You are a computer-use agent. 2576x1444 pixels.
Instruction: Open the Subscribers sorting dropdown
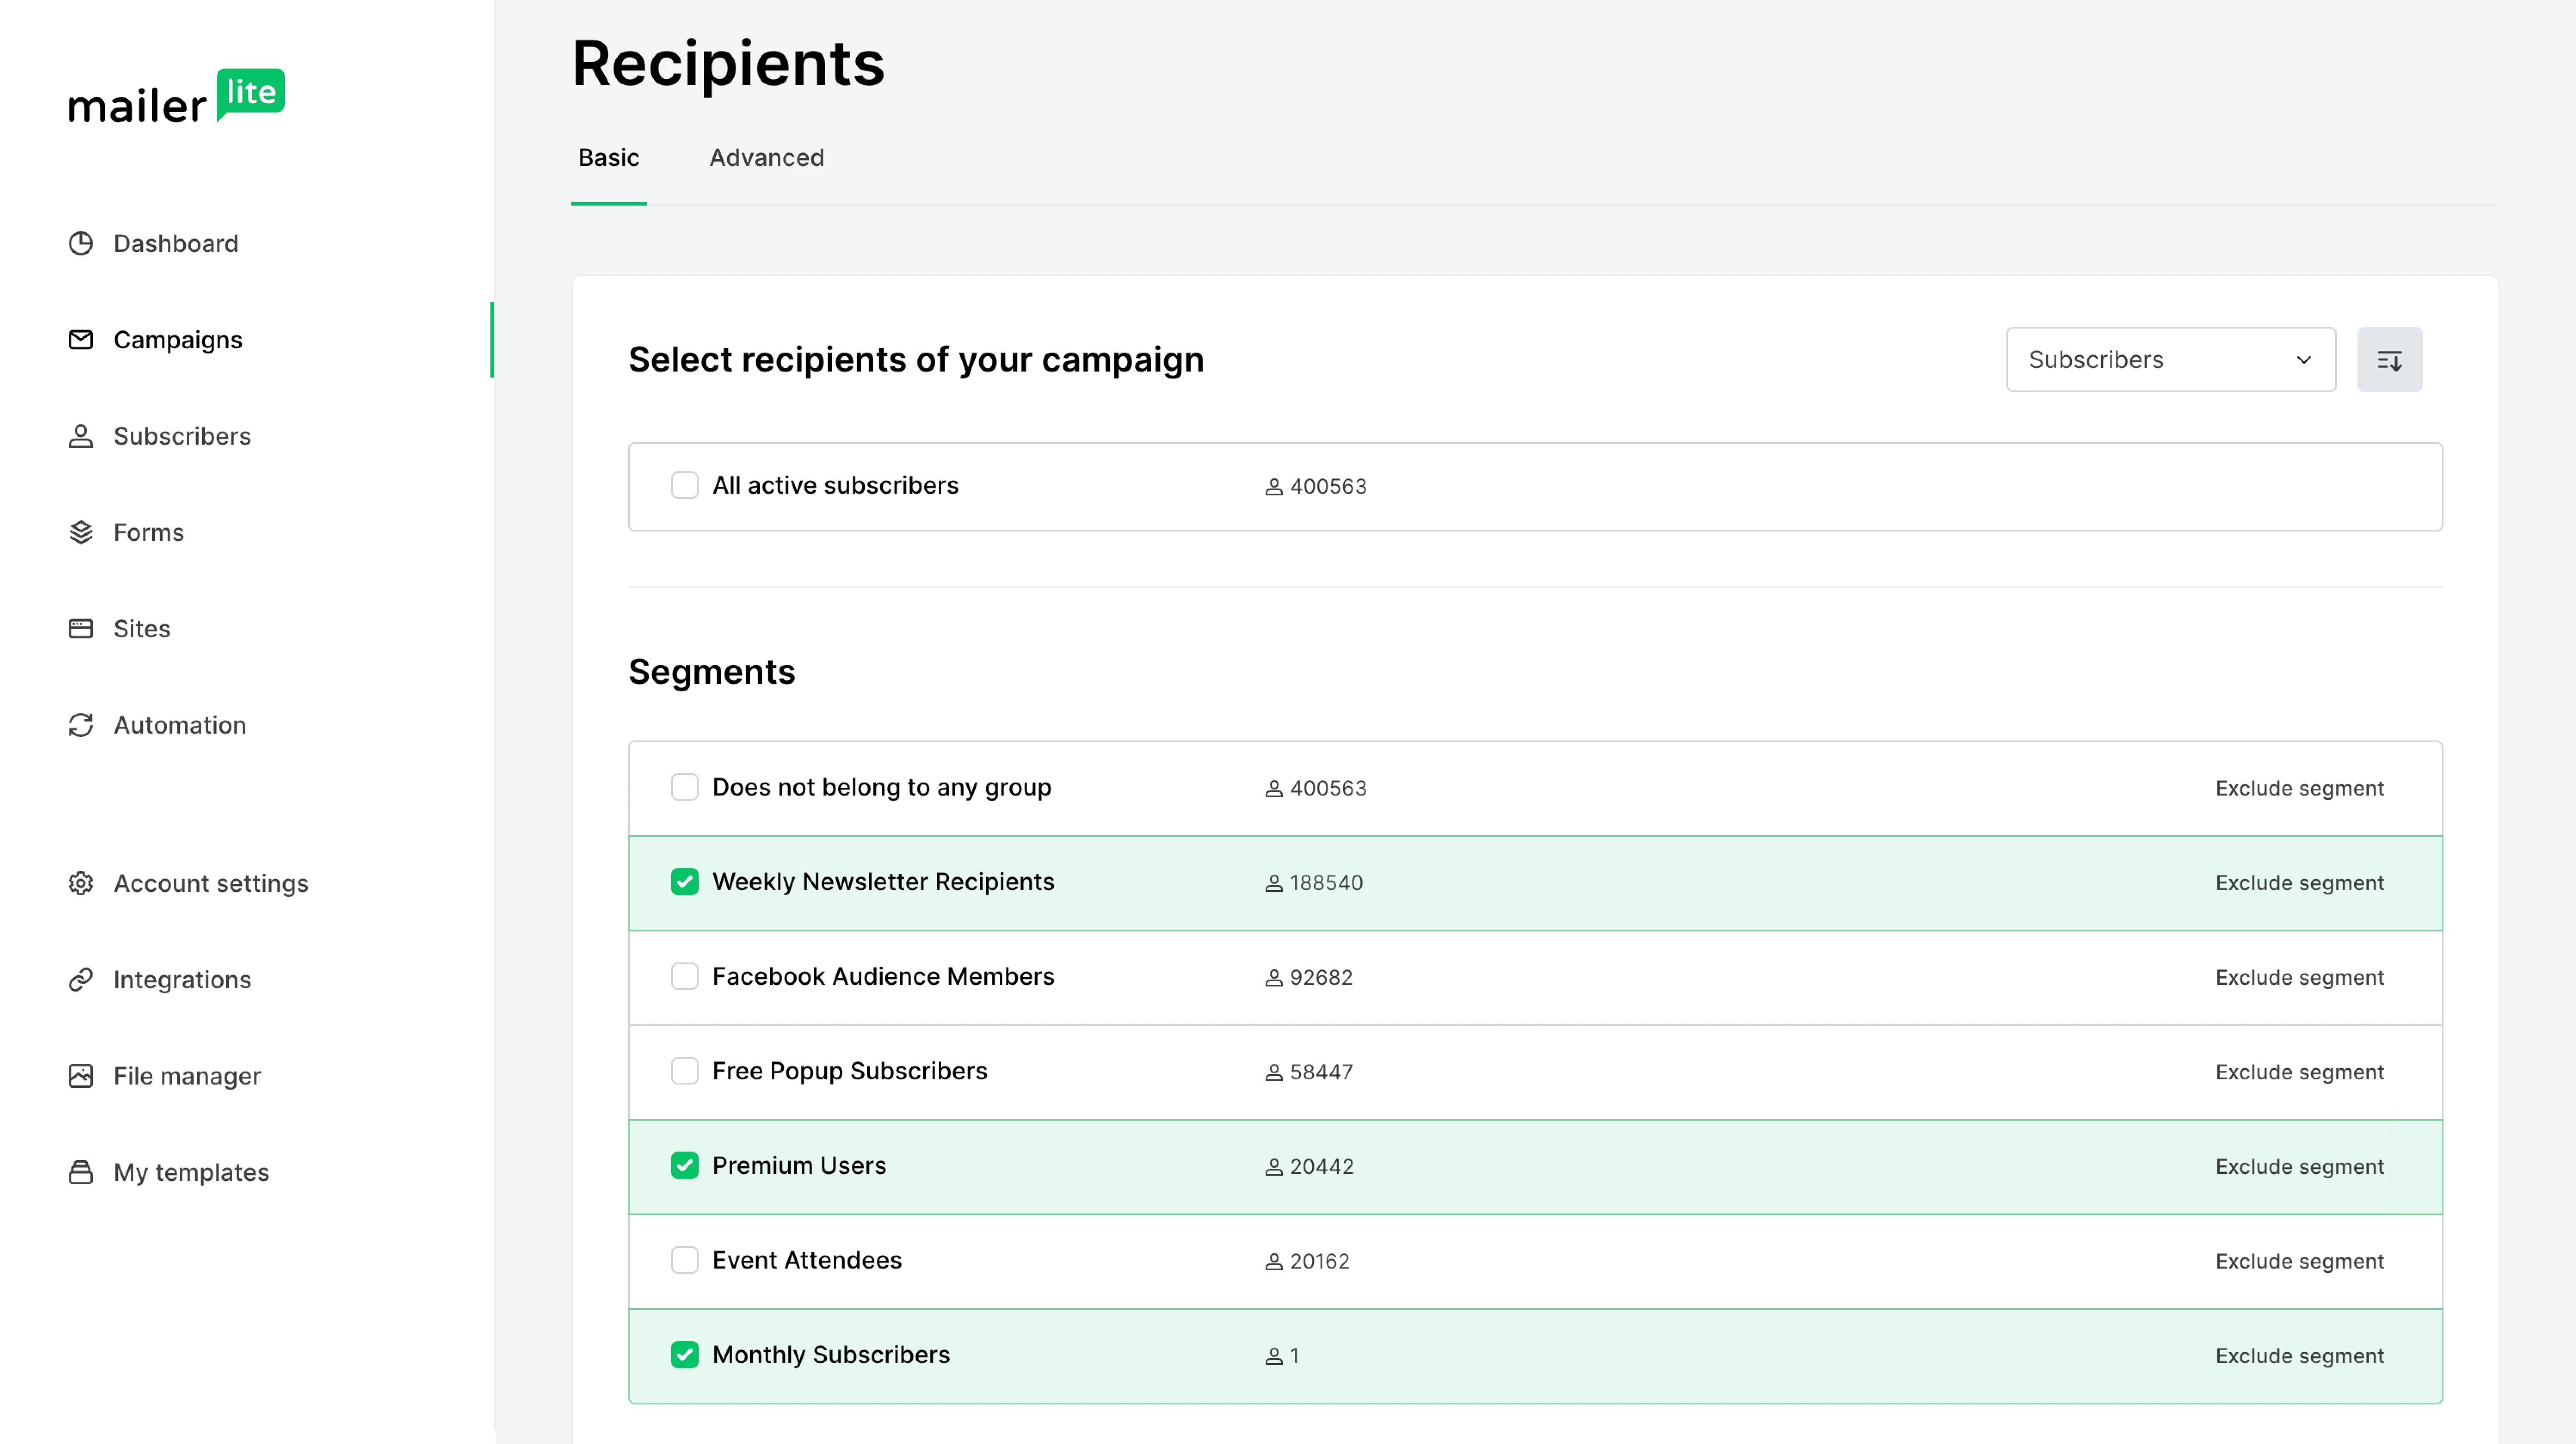pyautogui.click(x=2170, y=360)
